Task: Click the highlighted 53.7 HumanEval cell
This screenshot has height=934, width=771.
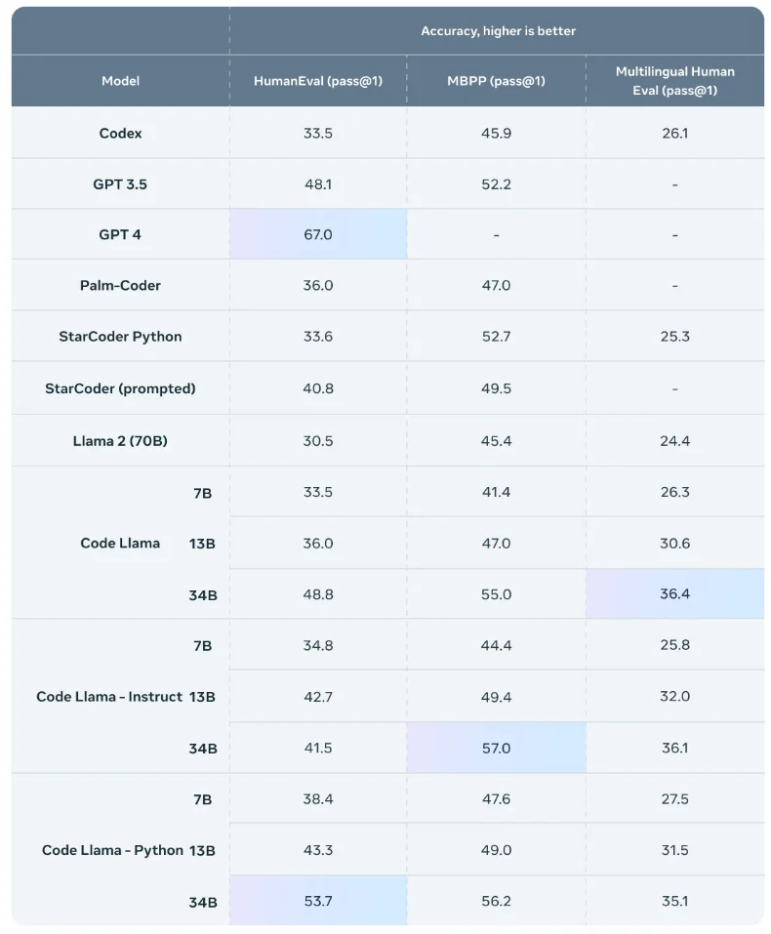Action: click(x=318, y=901)
